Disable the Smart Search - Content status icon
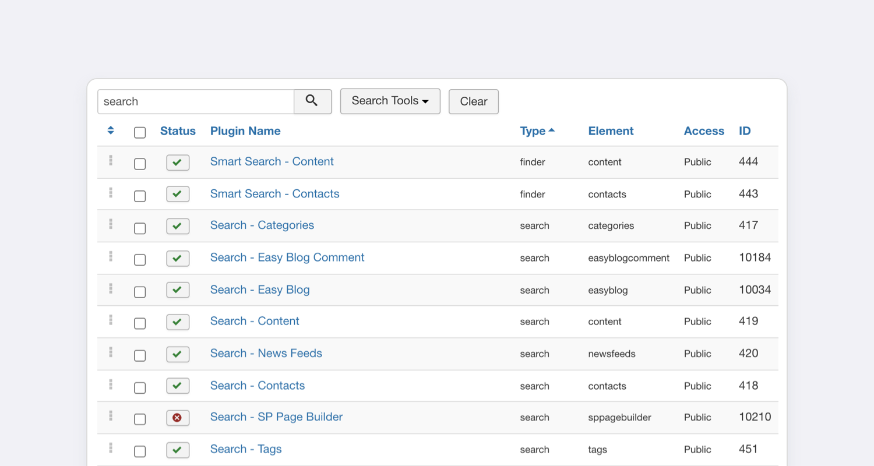Image resolution: width=874 pixels, height=466 pixels. click(x=178, y=163)
